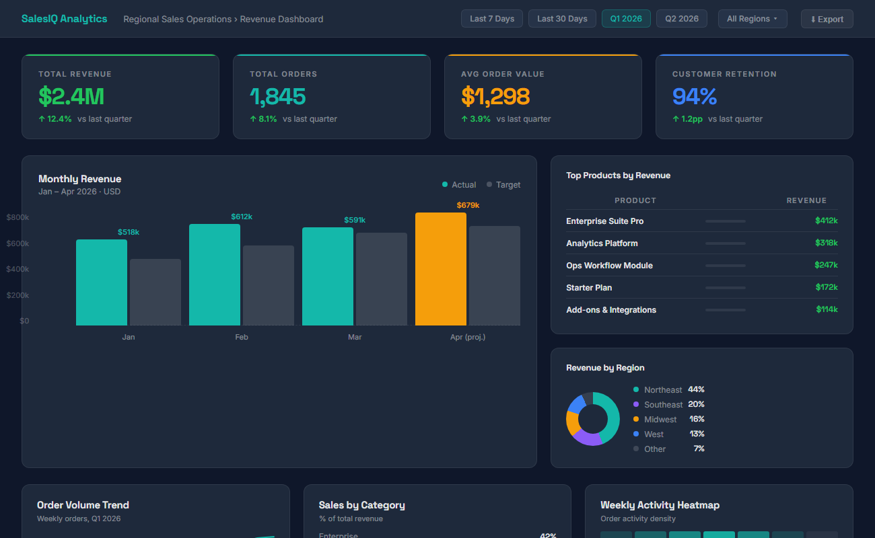Select the Other legend dot
The width and height of the screenshot is (875, 538).
click(636, 449)
